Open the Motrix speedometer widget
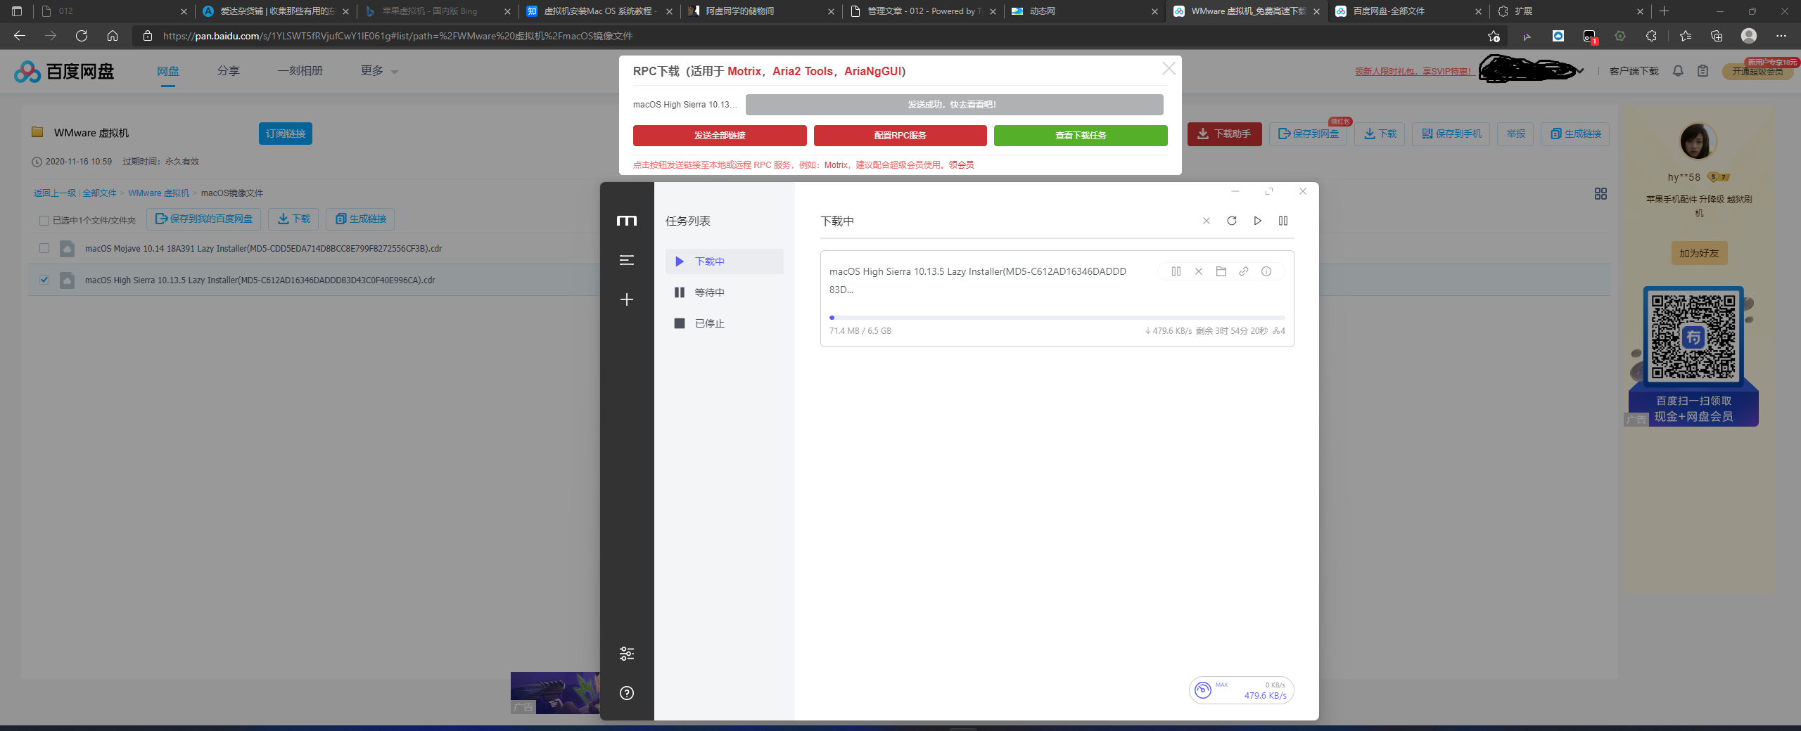Image resolution: width=1801 pixels, height=731 pixels. coord(1242,690)
